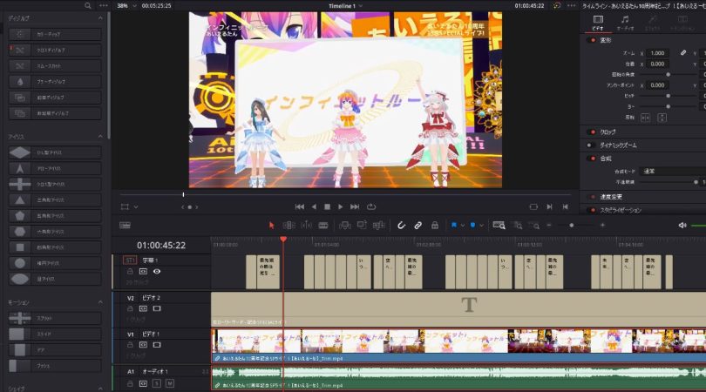Select the Selection Mode arrow tool
This screenshot has width=706, height=392.
271,226
